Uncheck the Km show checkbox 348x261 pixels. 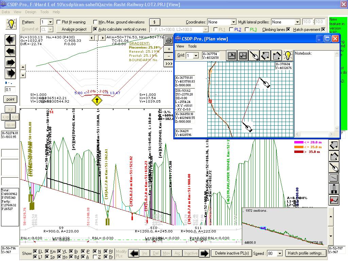click(47, 251)
